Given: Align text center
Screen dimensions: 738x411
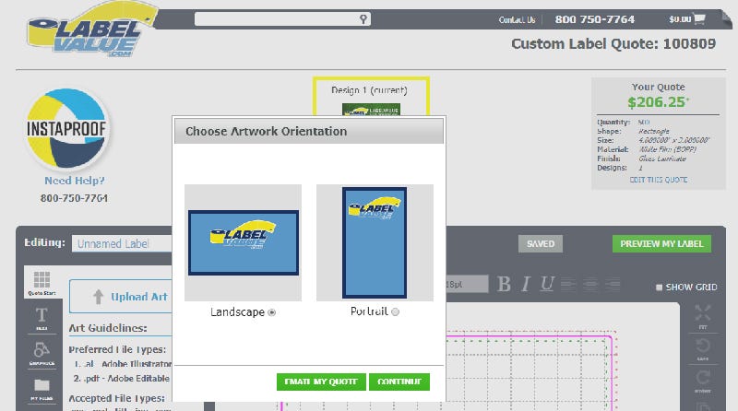Looking at the screenshot, I should point(590,284).
